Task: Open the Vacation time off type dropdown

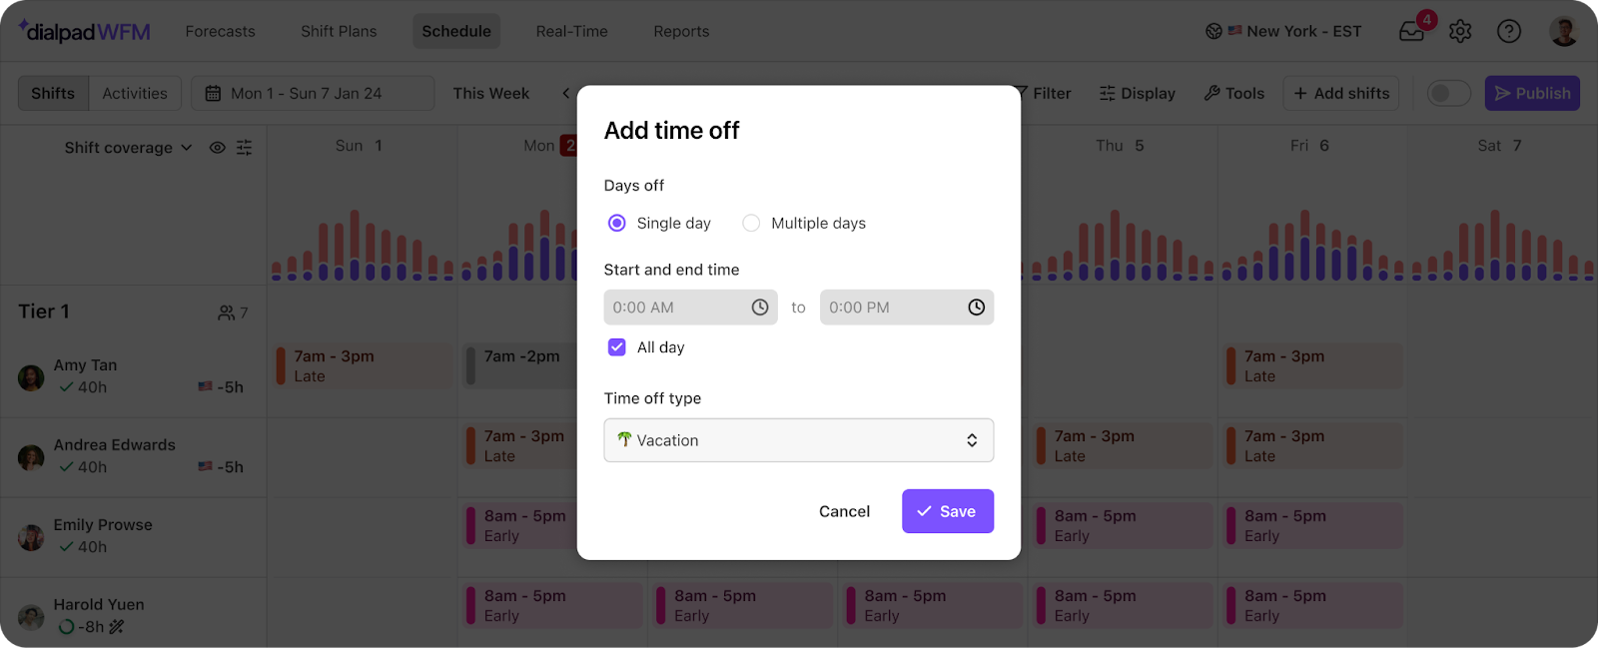Action: (799, 440)
